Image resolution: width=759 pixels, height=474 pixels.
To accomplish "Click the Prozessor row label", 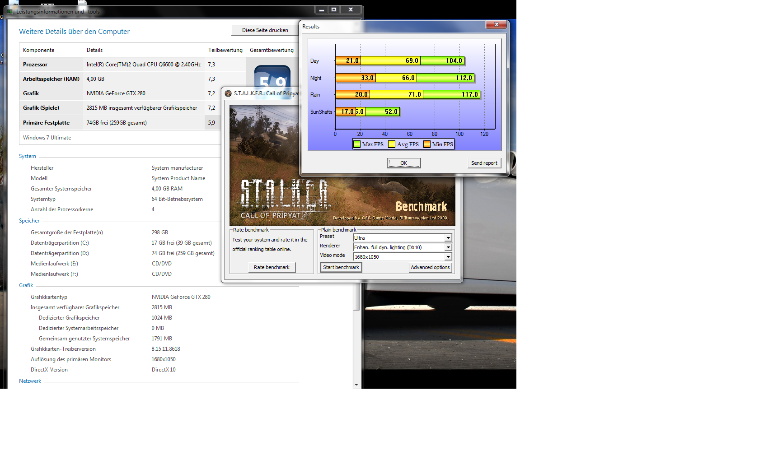I will pyautogui.click(x=35, y=65).
